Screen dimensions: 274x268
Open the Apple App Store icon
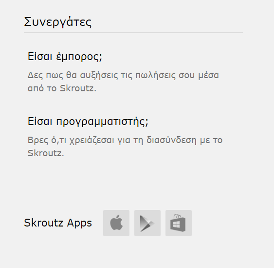coord(116,223)
